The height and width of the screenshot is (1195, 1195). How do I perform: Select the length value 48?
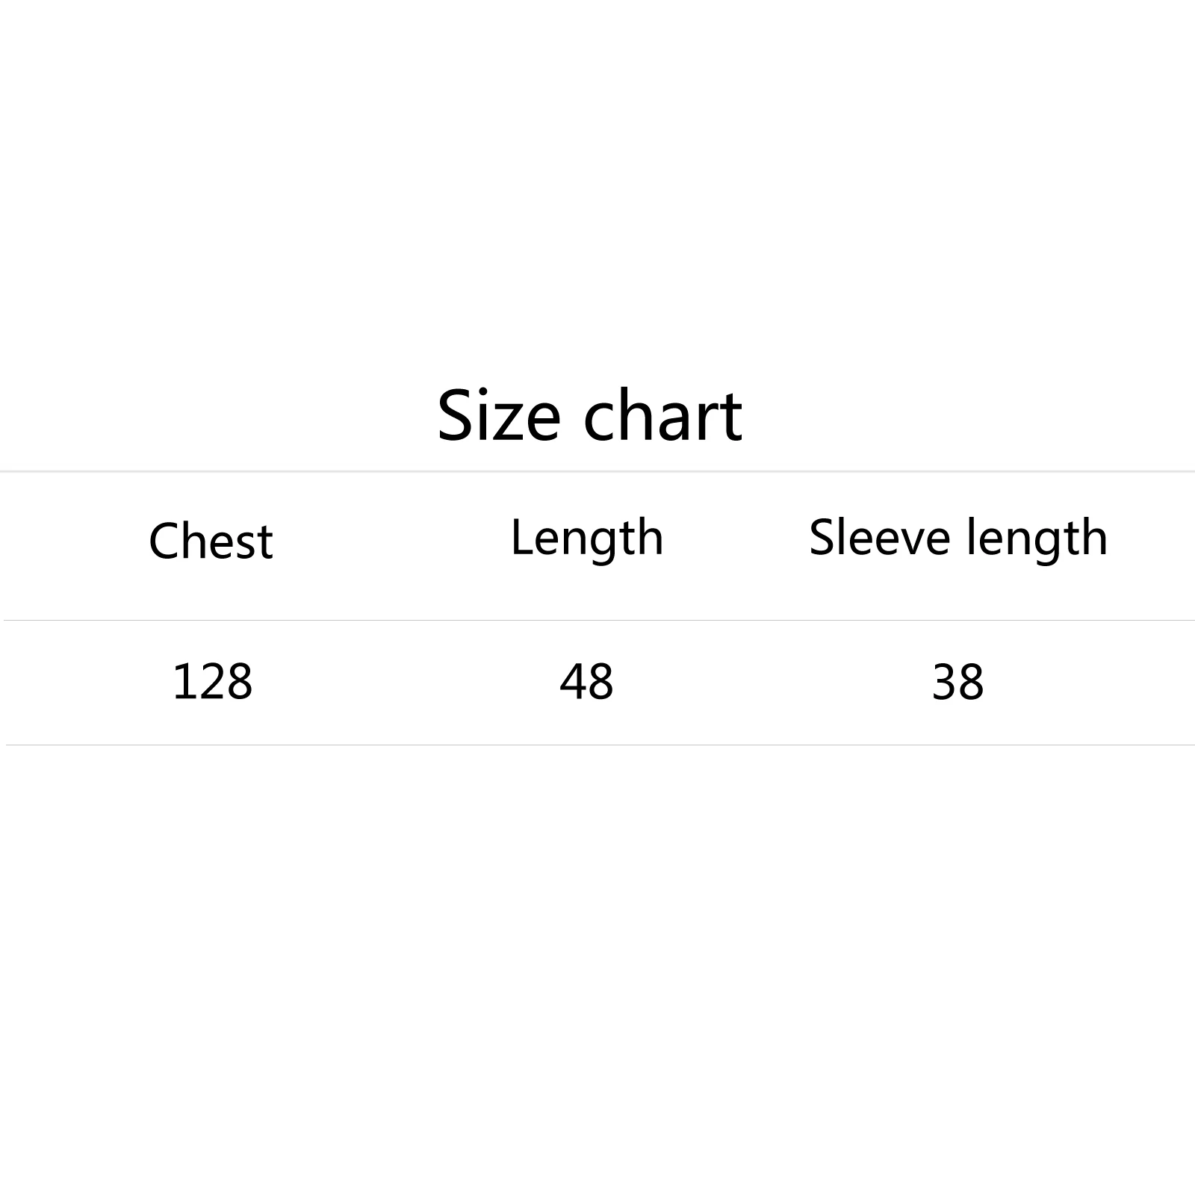[x=586, y=681]
